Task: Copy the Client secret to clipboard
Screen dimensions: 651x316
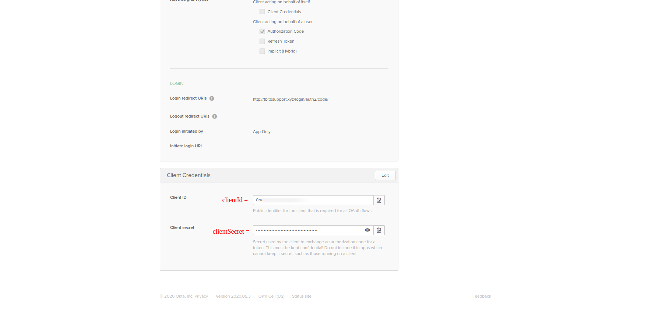Action: [379, 230]
